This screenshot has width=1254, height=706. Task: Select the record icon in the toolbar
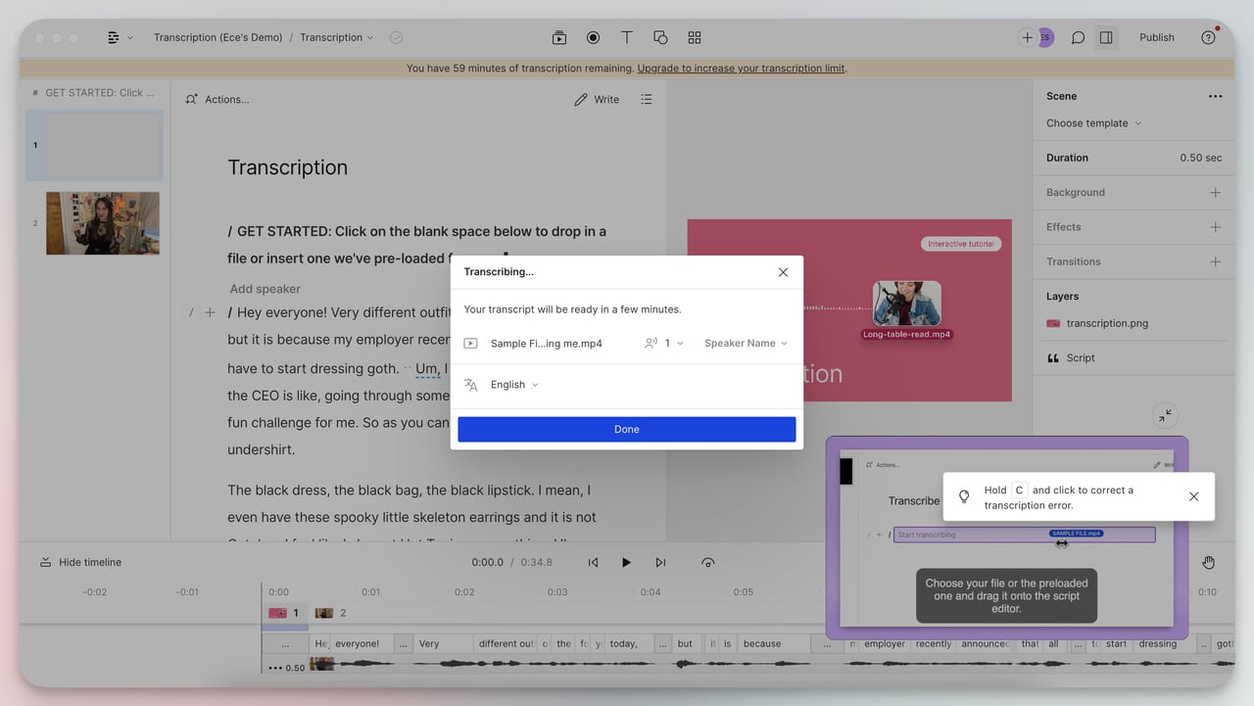pos(593,37)
